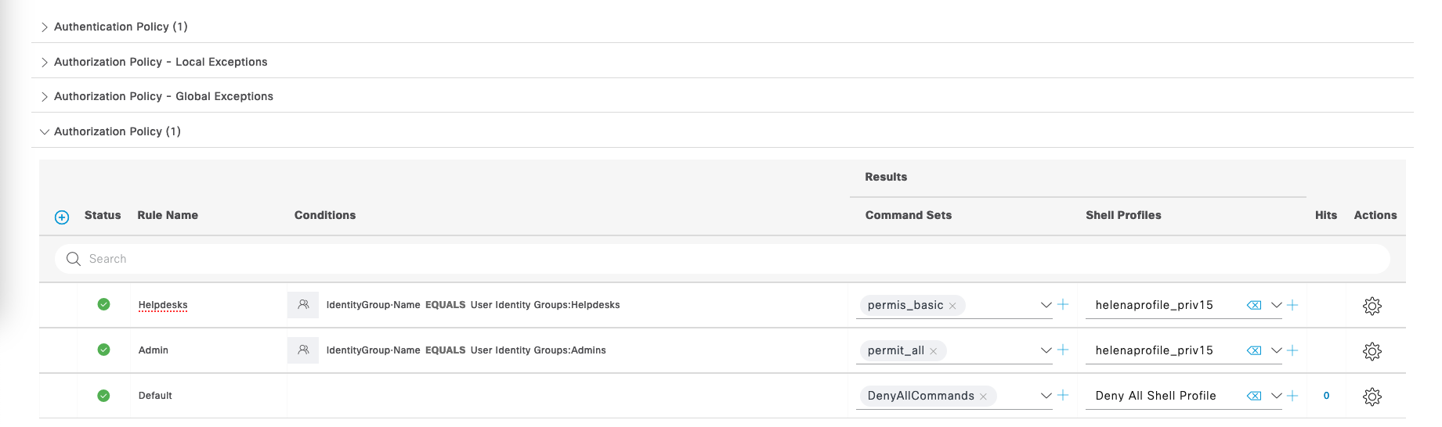
Task: Click the Helpdesks rule name
Action: click(x=163, y=305)
